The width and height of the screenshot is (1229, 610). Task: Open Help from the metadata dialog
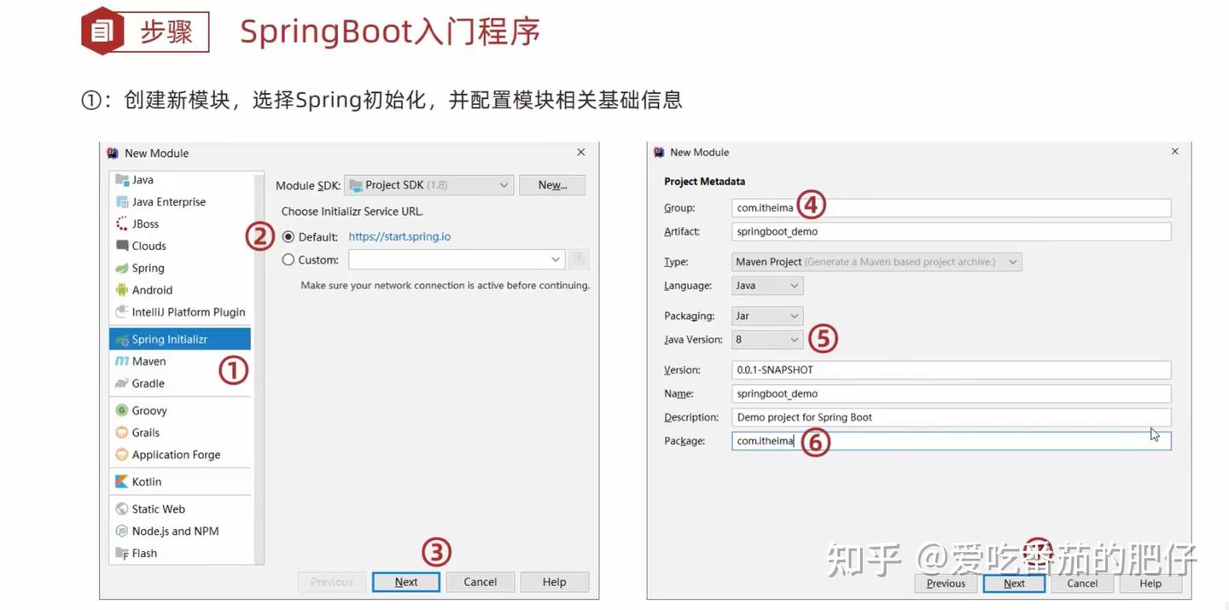pyautogui.click(x=1150, y=583)
